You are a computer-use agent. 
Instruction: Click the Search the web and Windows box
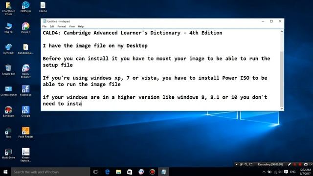point(50,172)
